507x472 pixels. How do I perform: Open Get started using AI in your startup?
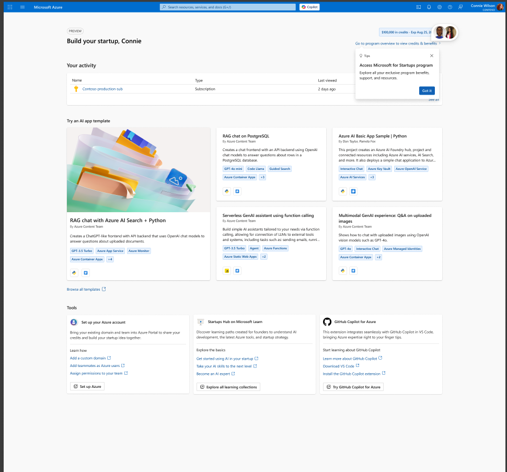coord(227,359)
